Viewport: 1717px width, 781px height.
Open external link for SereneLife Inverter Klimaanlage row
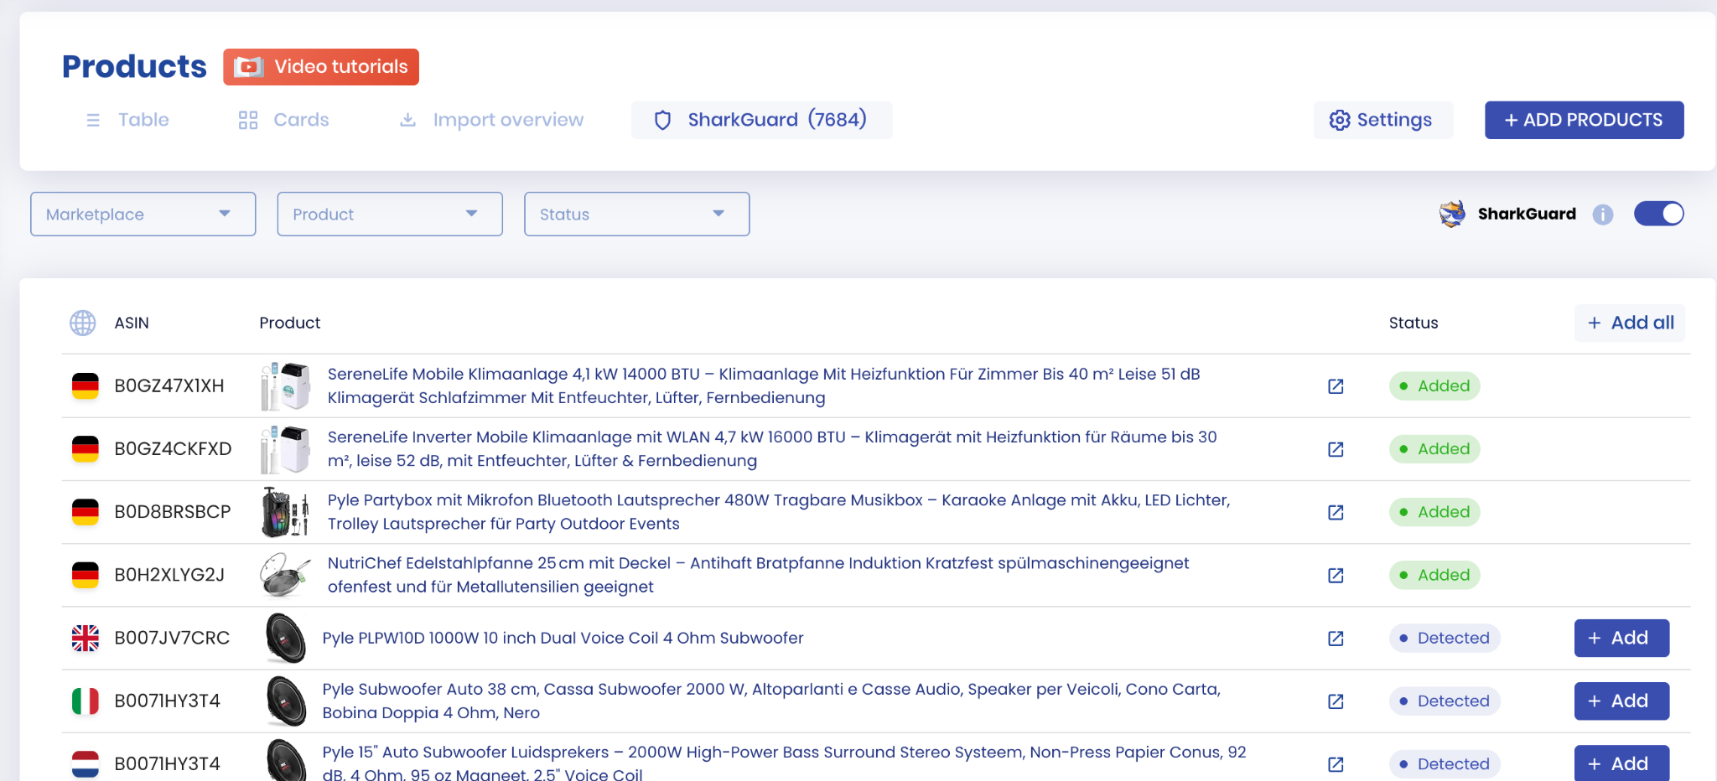[1336, 449]
